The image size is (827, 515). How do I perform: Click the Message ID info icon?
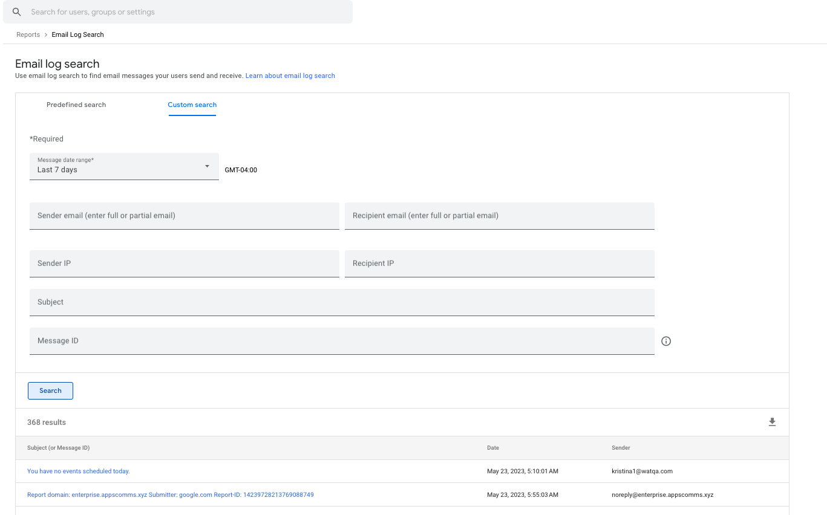click(x=666, y=341)
